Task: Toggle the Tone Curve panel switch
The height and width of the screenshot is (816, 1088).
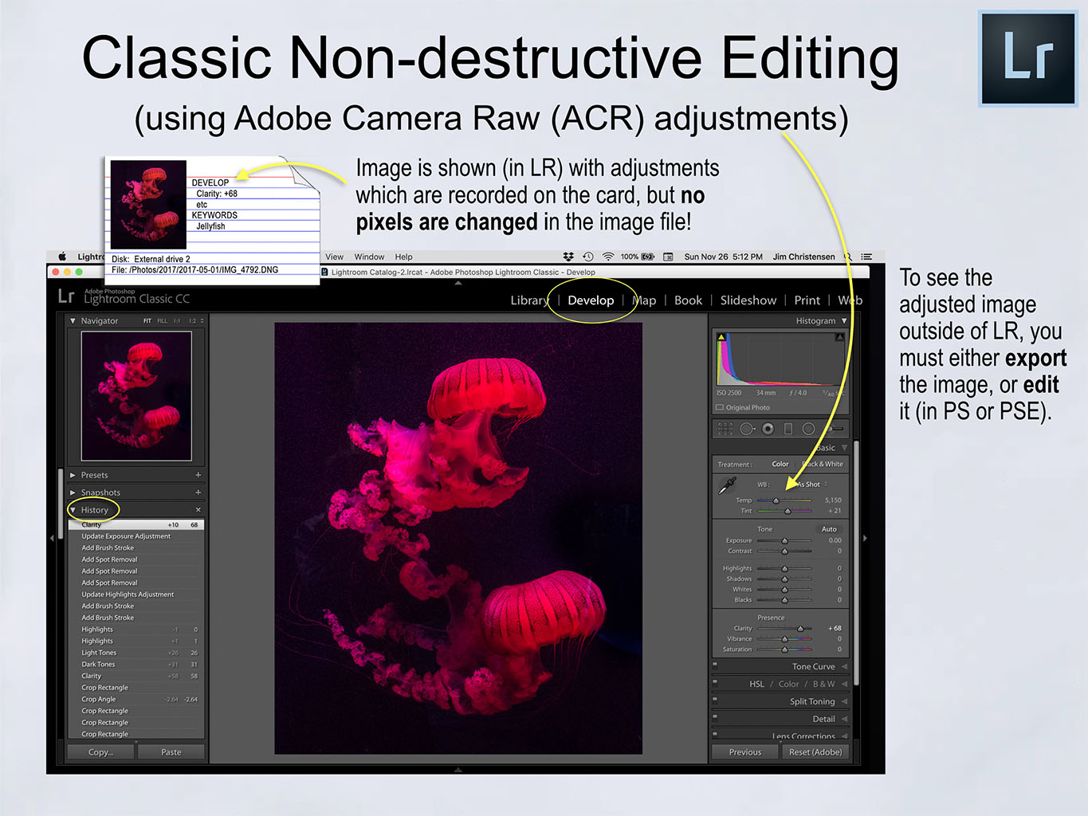Action: [x=715, y=664]
